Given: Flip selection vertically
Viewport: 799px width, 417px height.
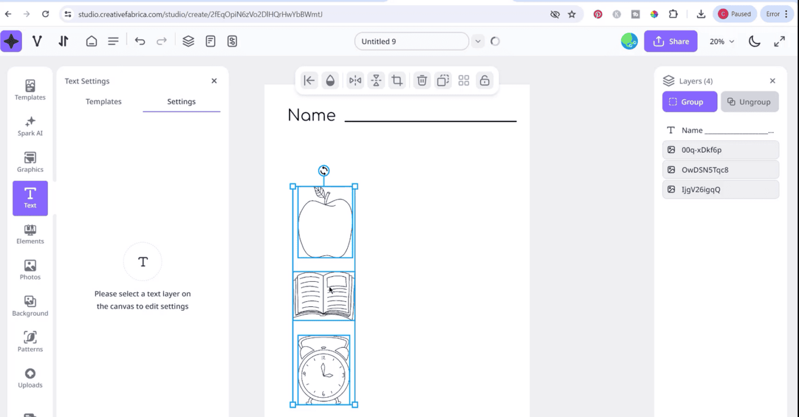Looking at the screenshot, I should click(376, 80).
